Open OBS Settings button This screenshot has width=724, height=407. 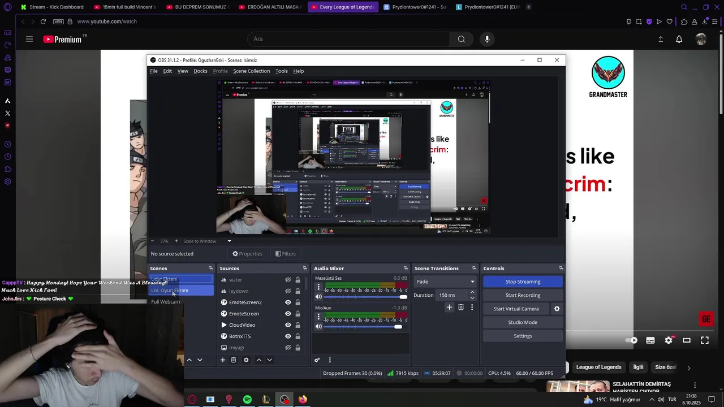(523, 336)
